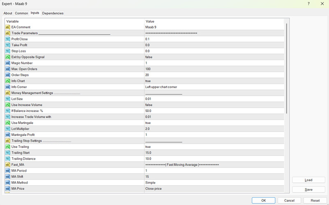This screenshot has width=329, height=205.
Task: Click the icon beside MA Period
Action: pyautogui.click(x=7, y=171)
